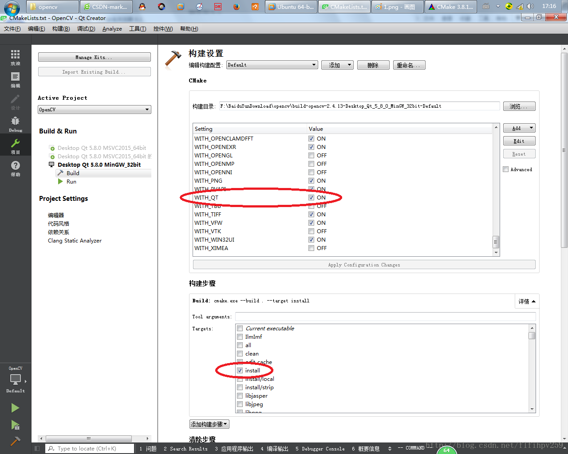Open Projects mode wrench icon
The height and width of the screenshot is (454, 568).
coord(16,146)
